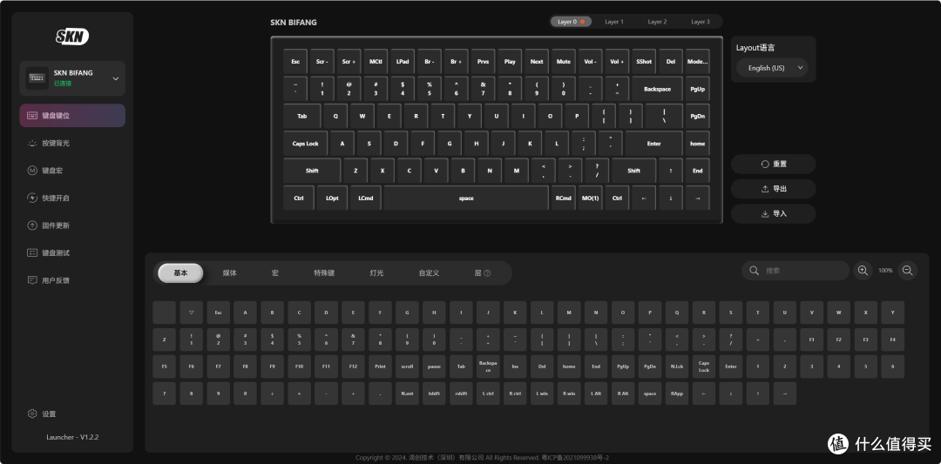Select the RCmd key on the keyboard layout
941x464 pixels.
coord(563,198)
